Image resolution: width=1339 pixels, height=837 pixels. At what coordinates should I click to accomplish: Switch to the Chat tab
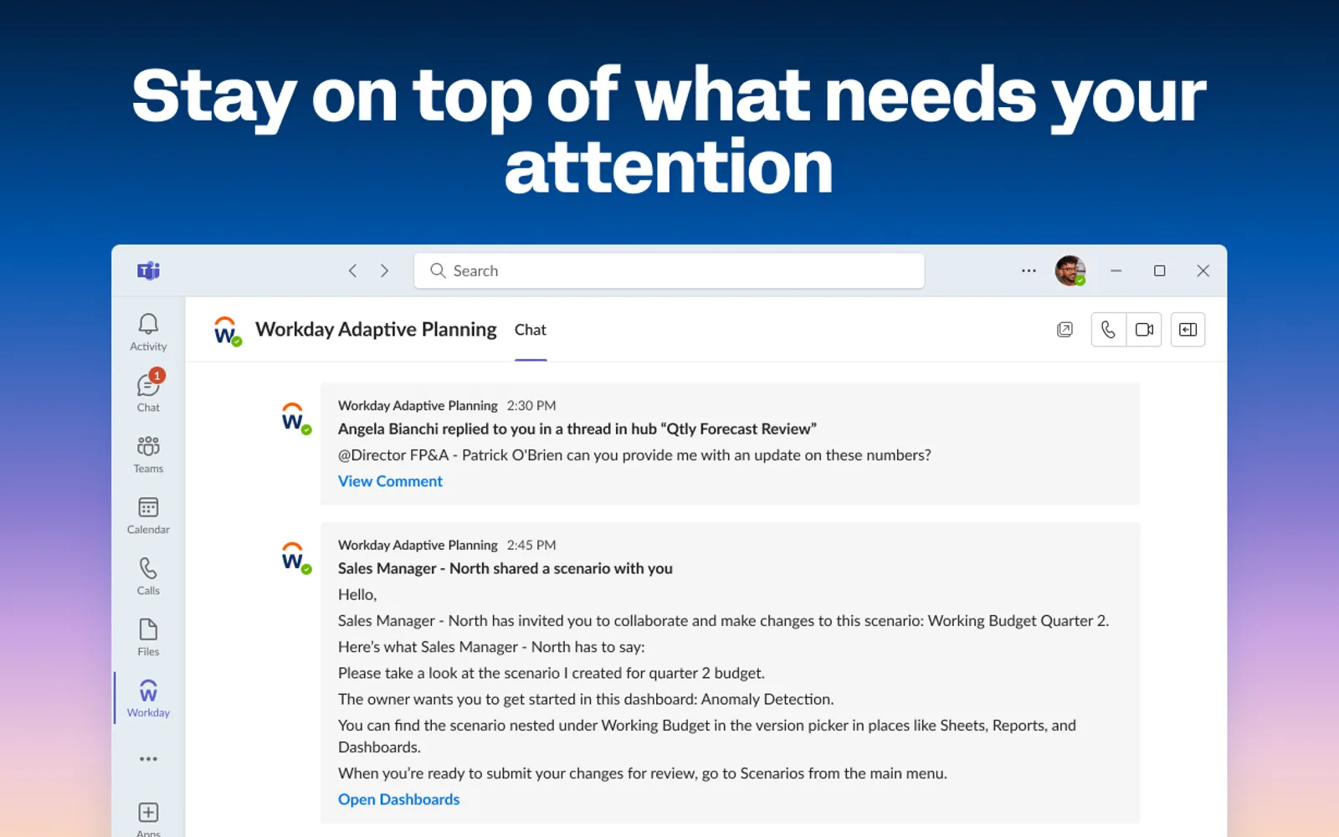pyautogui.click(x=531, y=330)
